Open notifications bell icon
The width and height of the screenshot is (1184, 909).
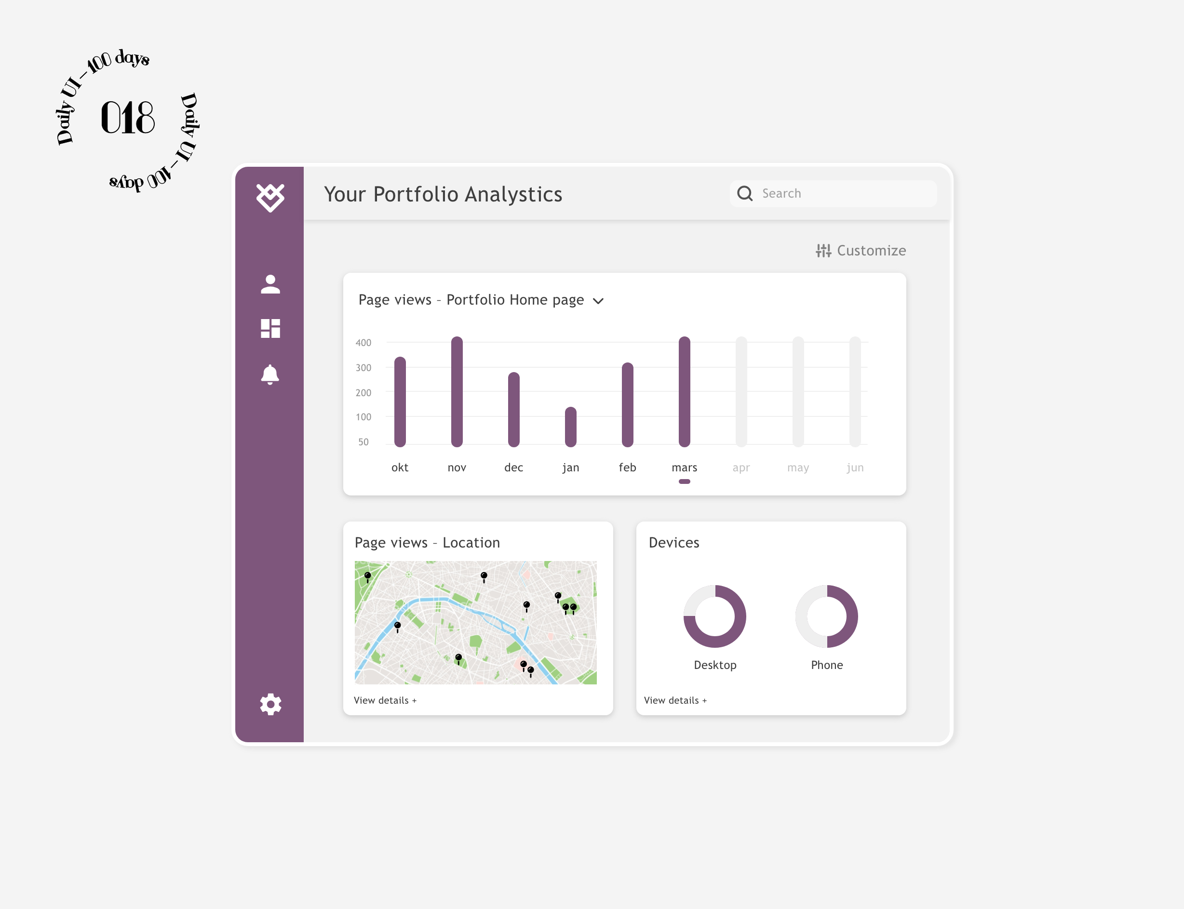[270, 374]
